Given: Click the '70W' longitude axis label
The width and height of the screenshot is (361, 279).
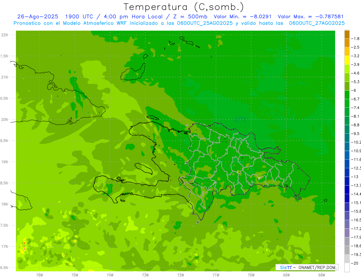Looking at the screenshot, I should pos(251,275).
